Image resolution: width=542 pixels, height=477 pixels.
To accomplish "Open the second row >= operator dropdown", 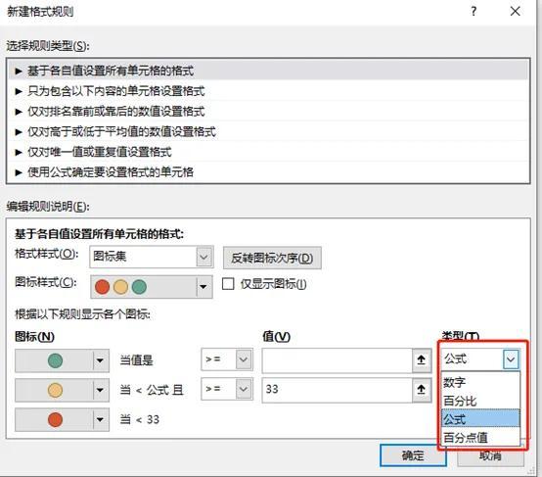I will [x=227, y=389].
